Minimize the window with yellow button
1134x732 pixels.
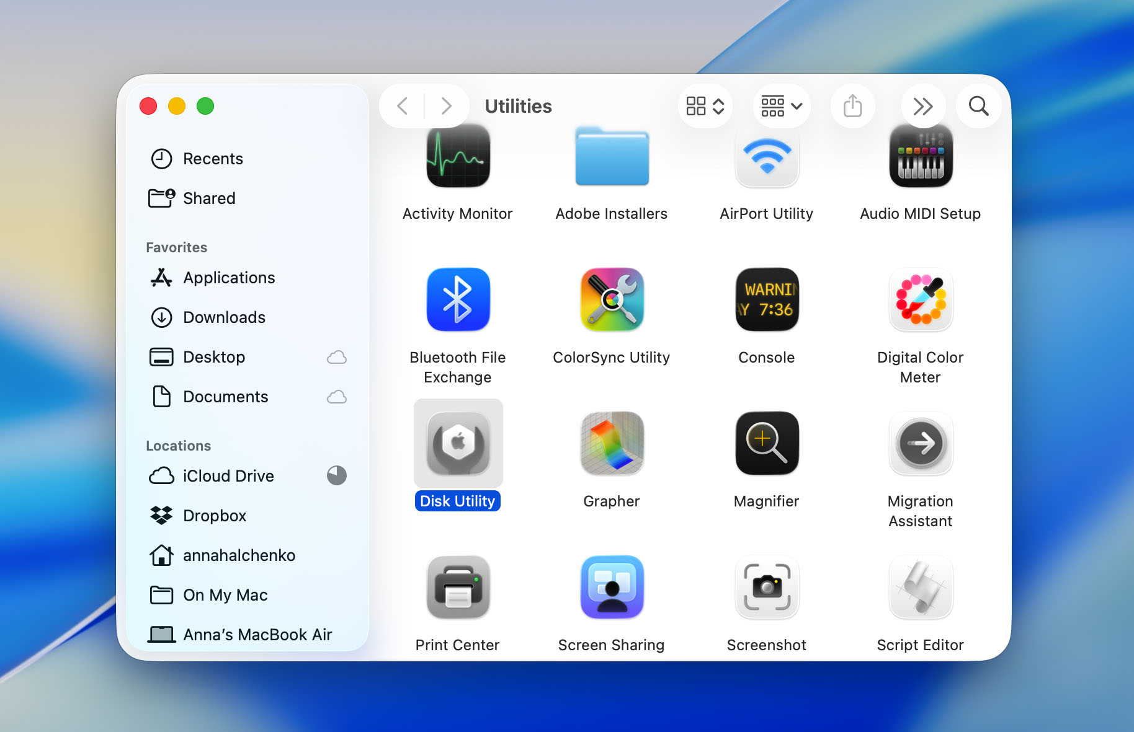pyautogui.click(x=177, y=106)
